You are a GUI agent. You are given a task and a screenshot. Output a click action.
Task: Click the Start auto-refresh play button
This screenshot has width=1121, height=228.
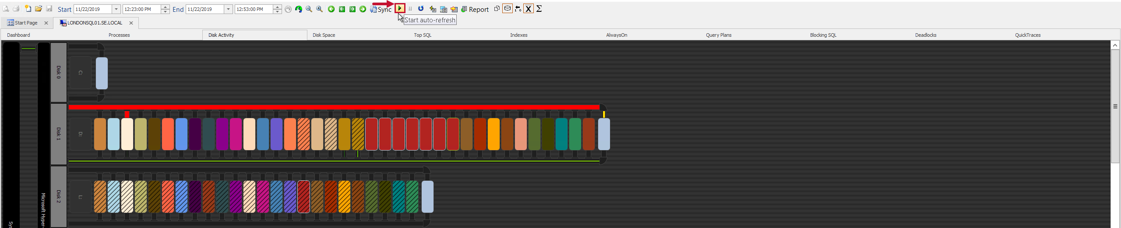(x=400, y=8)
